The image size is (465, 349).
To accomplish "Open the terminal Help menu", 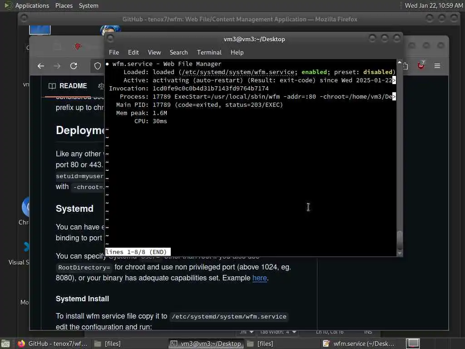I will pos(237,52).
